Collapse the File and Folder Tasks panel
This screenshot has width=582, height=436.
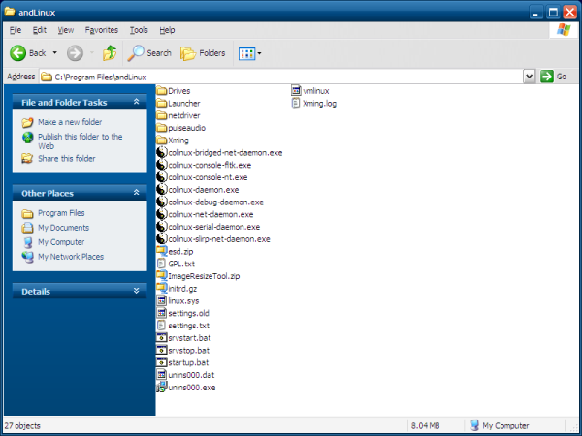coord(136,102)
